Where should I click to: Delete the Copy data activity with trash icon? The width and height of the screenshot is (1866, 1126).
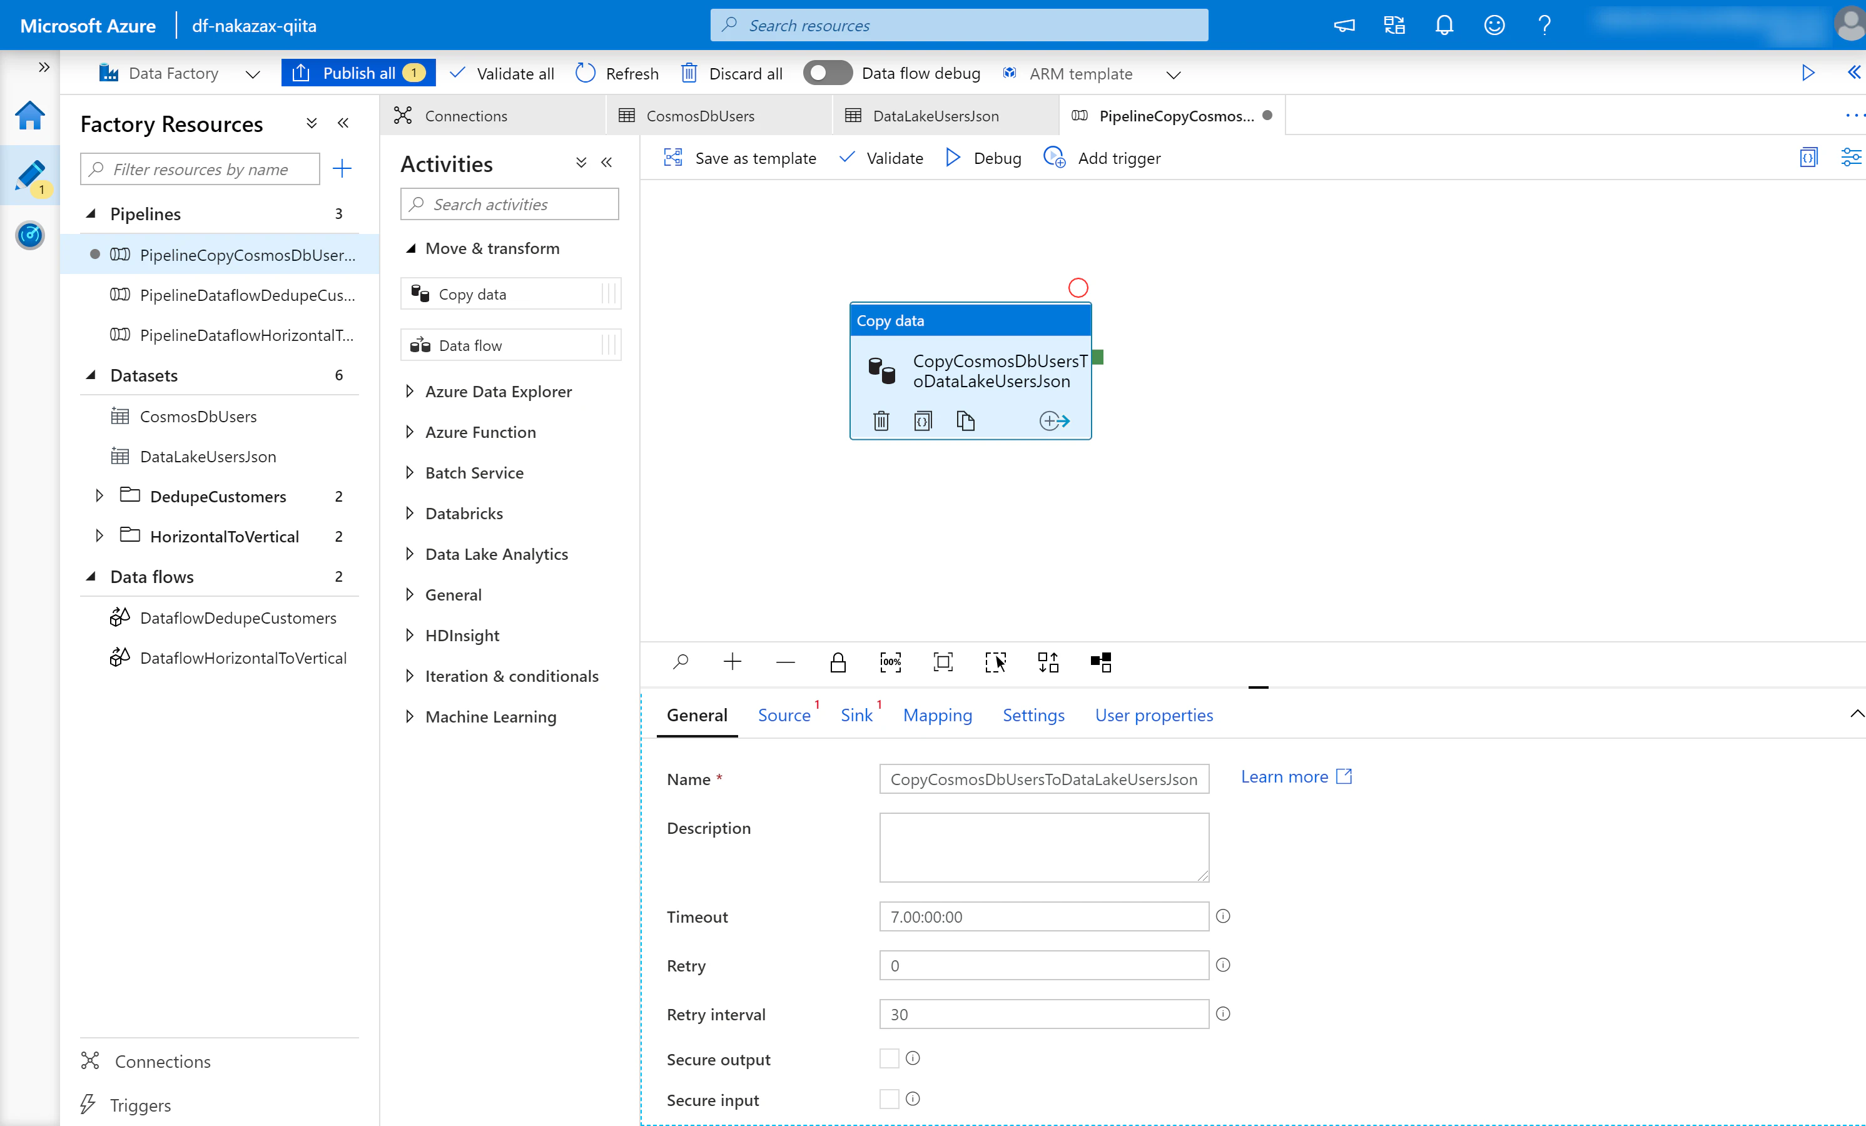pos(881,420)
